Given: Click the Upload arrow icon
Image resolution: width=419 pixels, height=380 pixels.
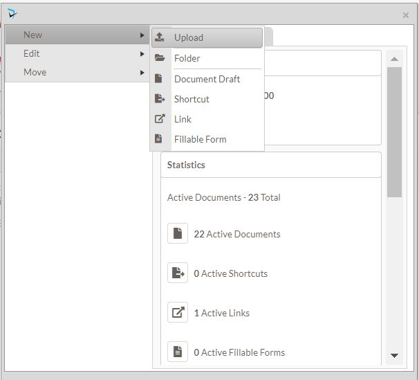Looking at the screenshot, I should pyautogui.click(x=159, y=37).
